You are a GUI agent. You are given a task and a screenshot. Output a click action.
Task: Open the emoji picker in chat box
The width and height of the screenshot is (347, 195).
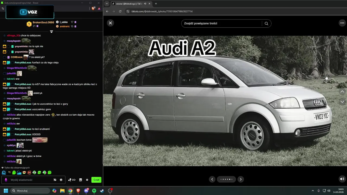point(61,180)
